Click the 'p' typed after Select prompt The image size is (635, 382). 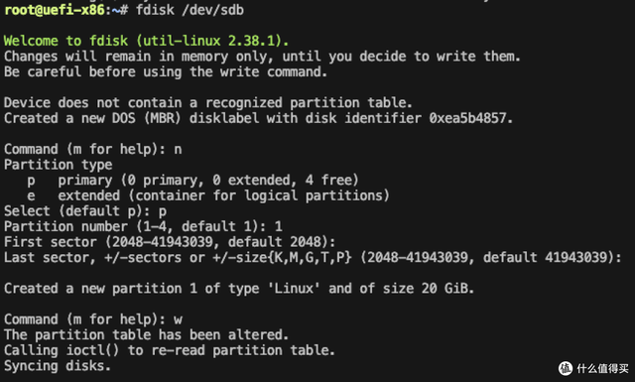163,211
